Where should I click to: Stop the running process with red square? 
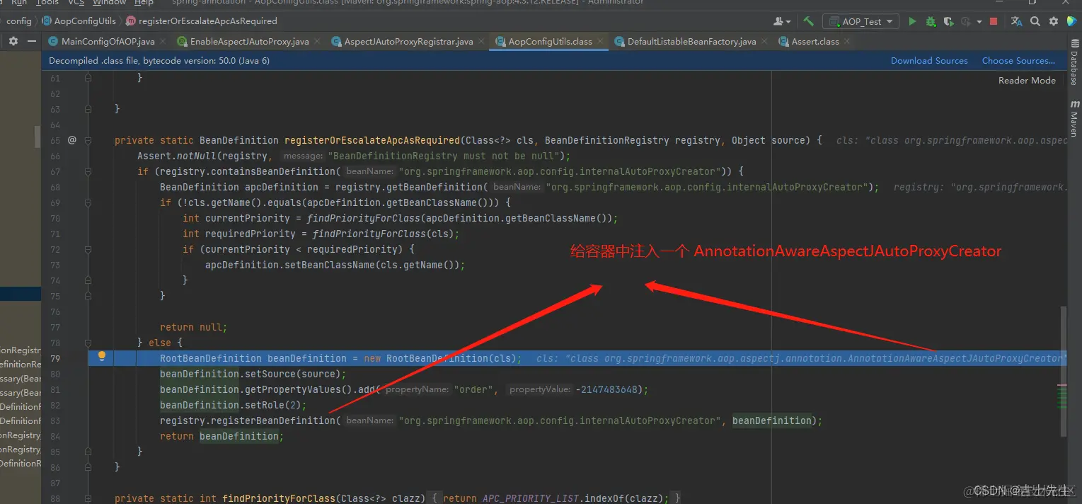tap(994, 21)
